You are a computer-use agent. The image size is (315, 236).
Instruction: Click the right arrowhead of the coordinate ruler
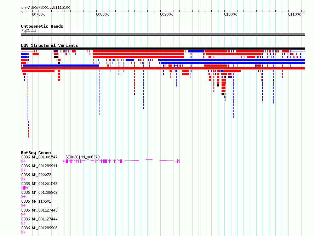click(304, 11)
